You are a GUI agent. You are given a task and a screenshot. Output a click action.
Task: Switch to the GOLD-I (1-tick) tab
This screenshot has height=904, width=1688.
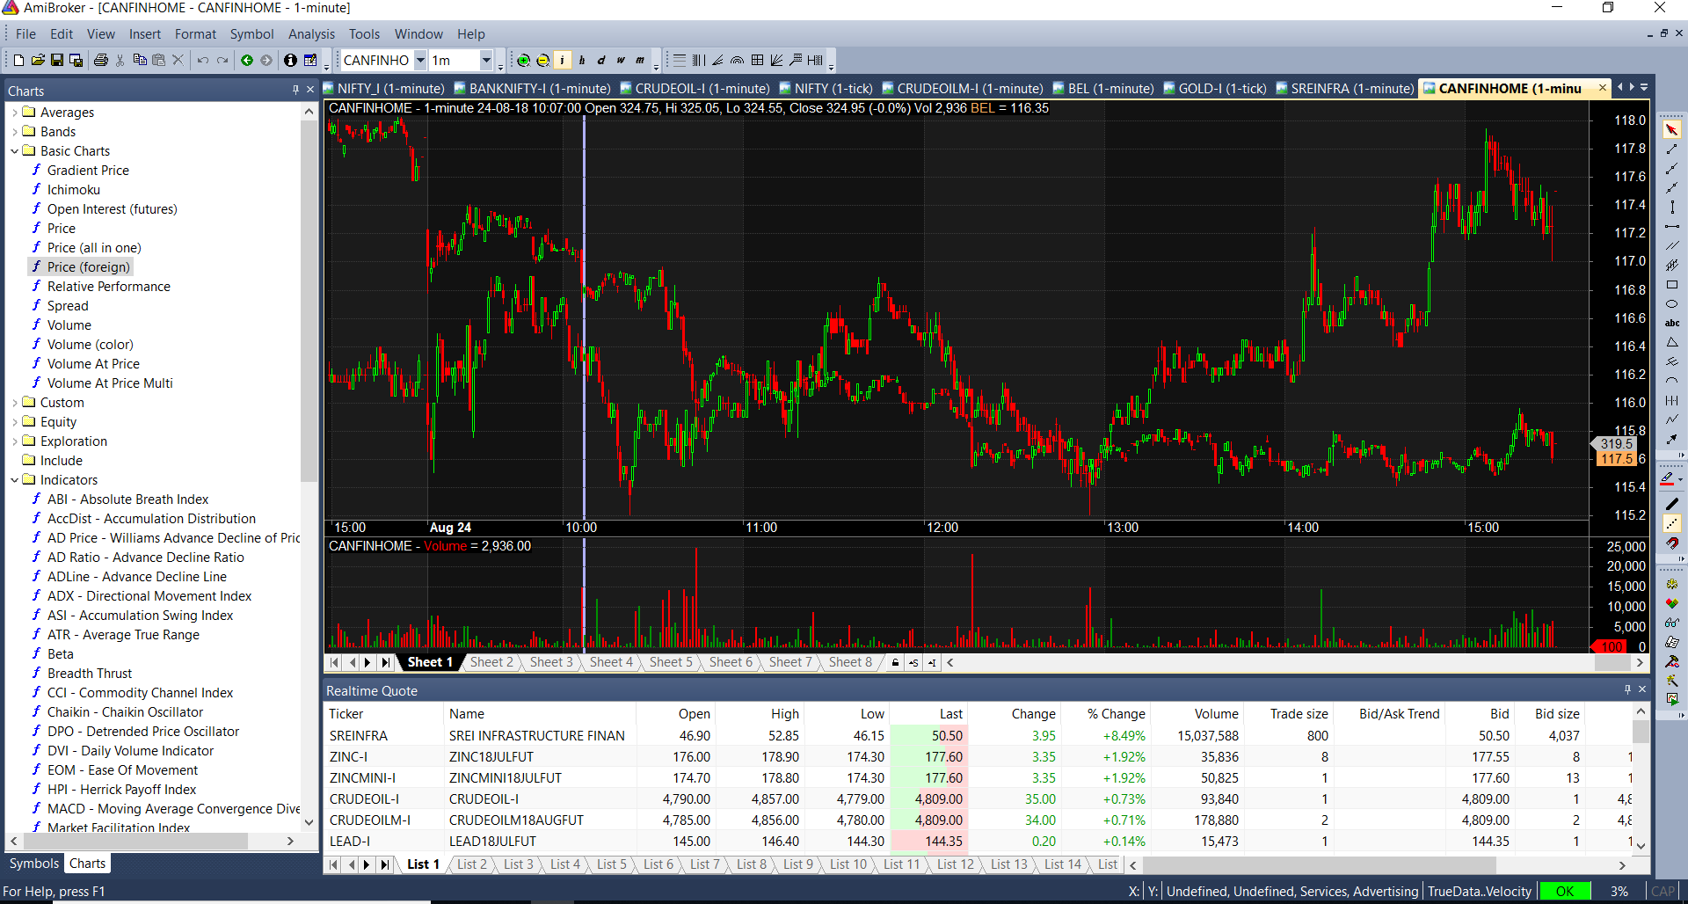coord(1215,89)
